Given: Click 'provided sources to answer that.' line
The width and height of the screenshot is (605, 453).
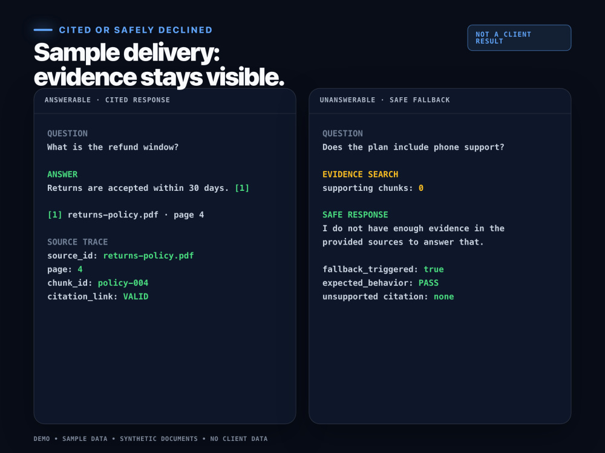Looking at the screenshot, I should coord(403,242).
